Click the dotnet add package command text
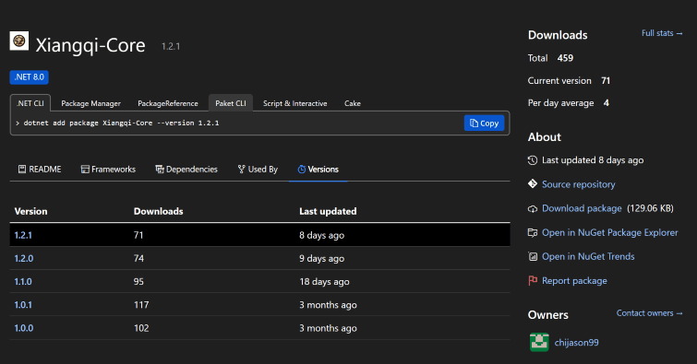The image size is (697, 364). (121, 123)
